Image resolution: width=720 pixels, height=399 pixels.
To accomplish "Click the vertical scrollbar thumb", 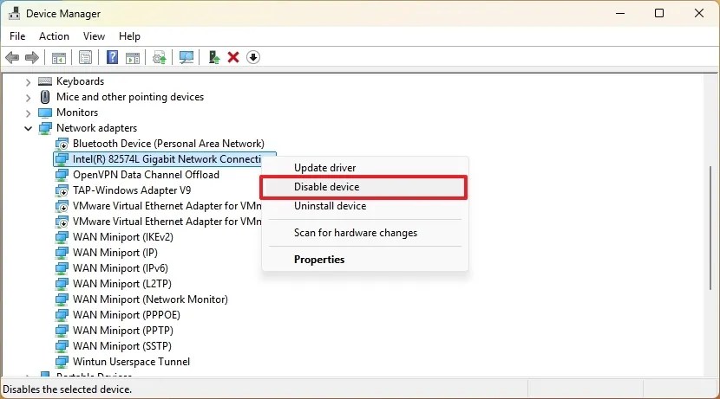I will pyautogui.click(x=710, y=228).
